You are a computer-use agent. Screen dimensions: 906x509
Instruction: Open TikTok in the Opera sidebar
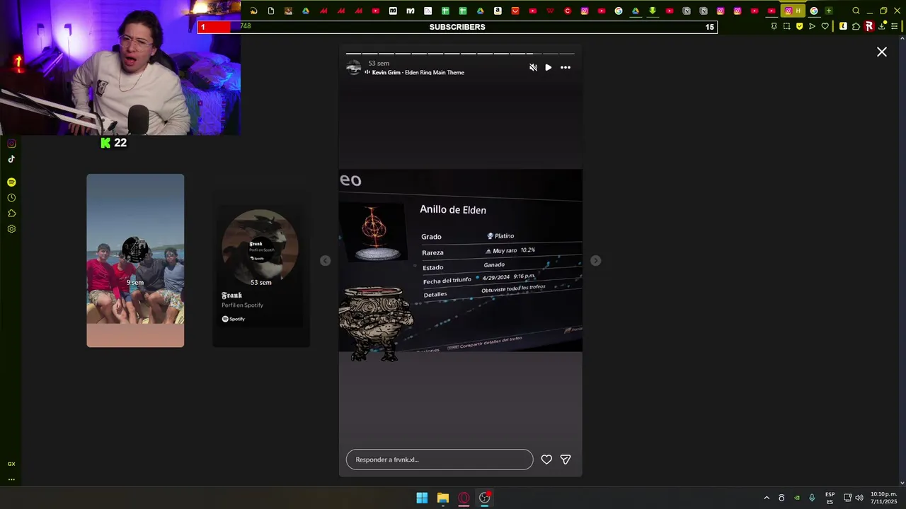pyautogui.click(x=11, y=159)
